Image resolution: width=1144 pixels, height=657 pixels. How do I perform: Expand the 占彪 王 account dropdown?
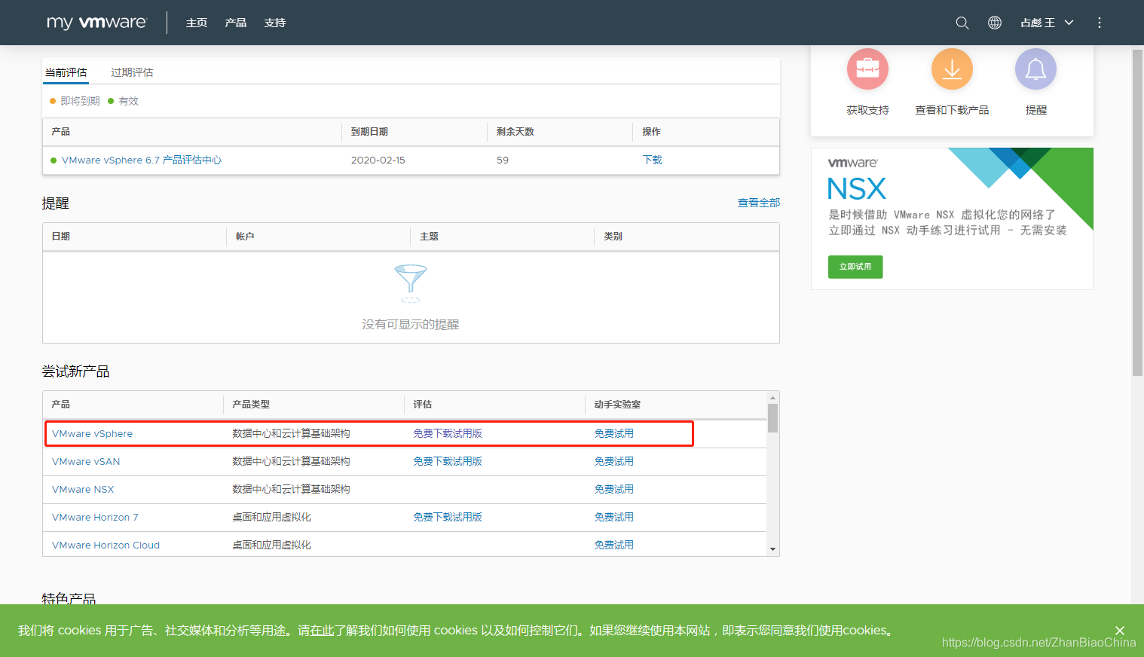(1047, 23)
